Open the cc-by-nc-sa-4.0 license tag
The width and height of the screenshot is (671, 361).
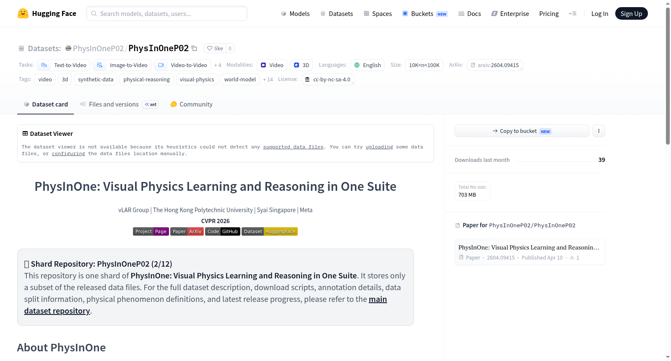point(328,79)
